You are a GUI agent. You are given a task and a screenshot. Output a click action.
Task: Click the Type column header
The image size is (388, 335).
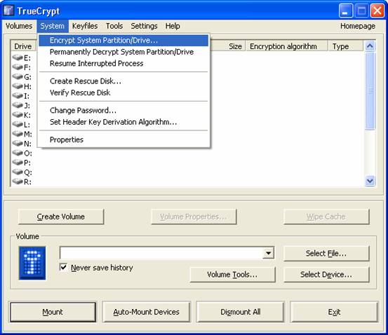pyautogui.click(x=346, y=46)
